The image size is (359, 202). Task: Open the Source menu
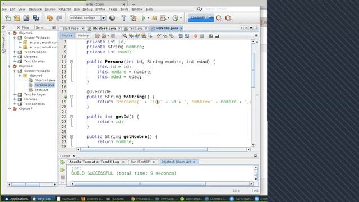coord(50,9)
